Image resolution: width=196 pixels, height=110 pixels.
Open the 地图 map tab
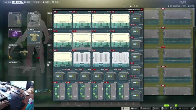pyautogui.click(x=46, y=2)
